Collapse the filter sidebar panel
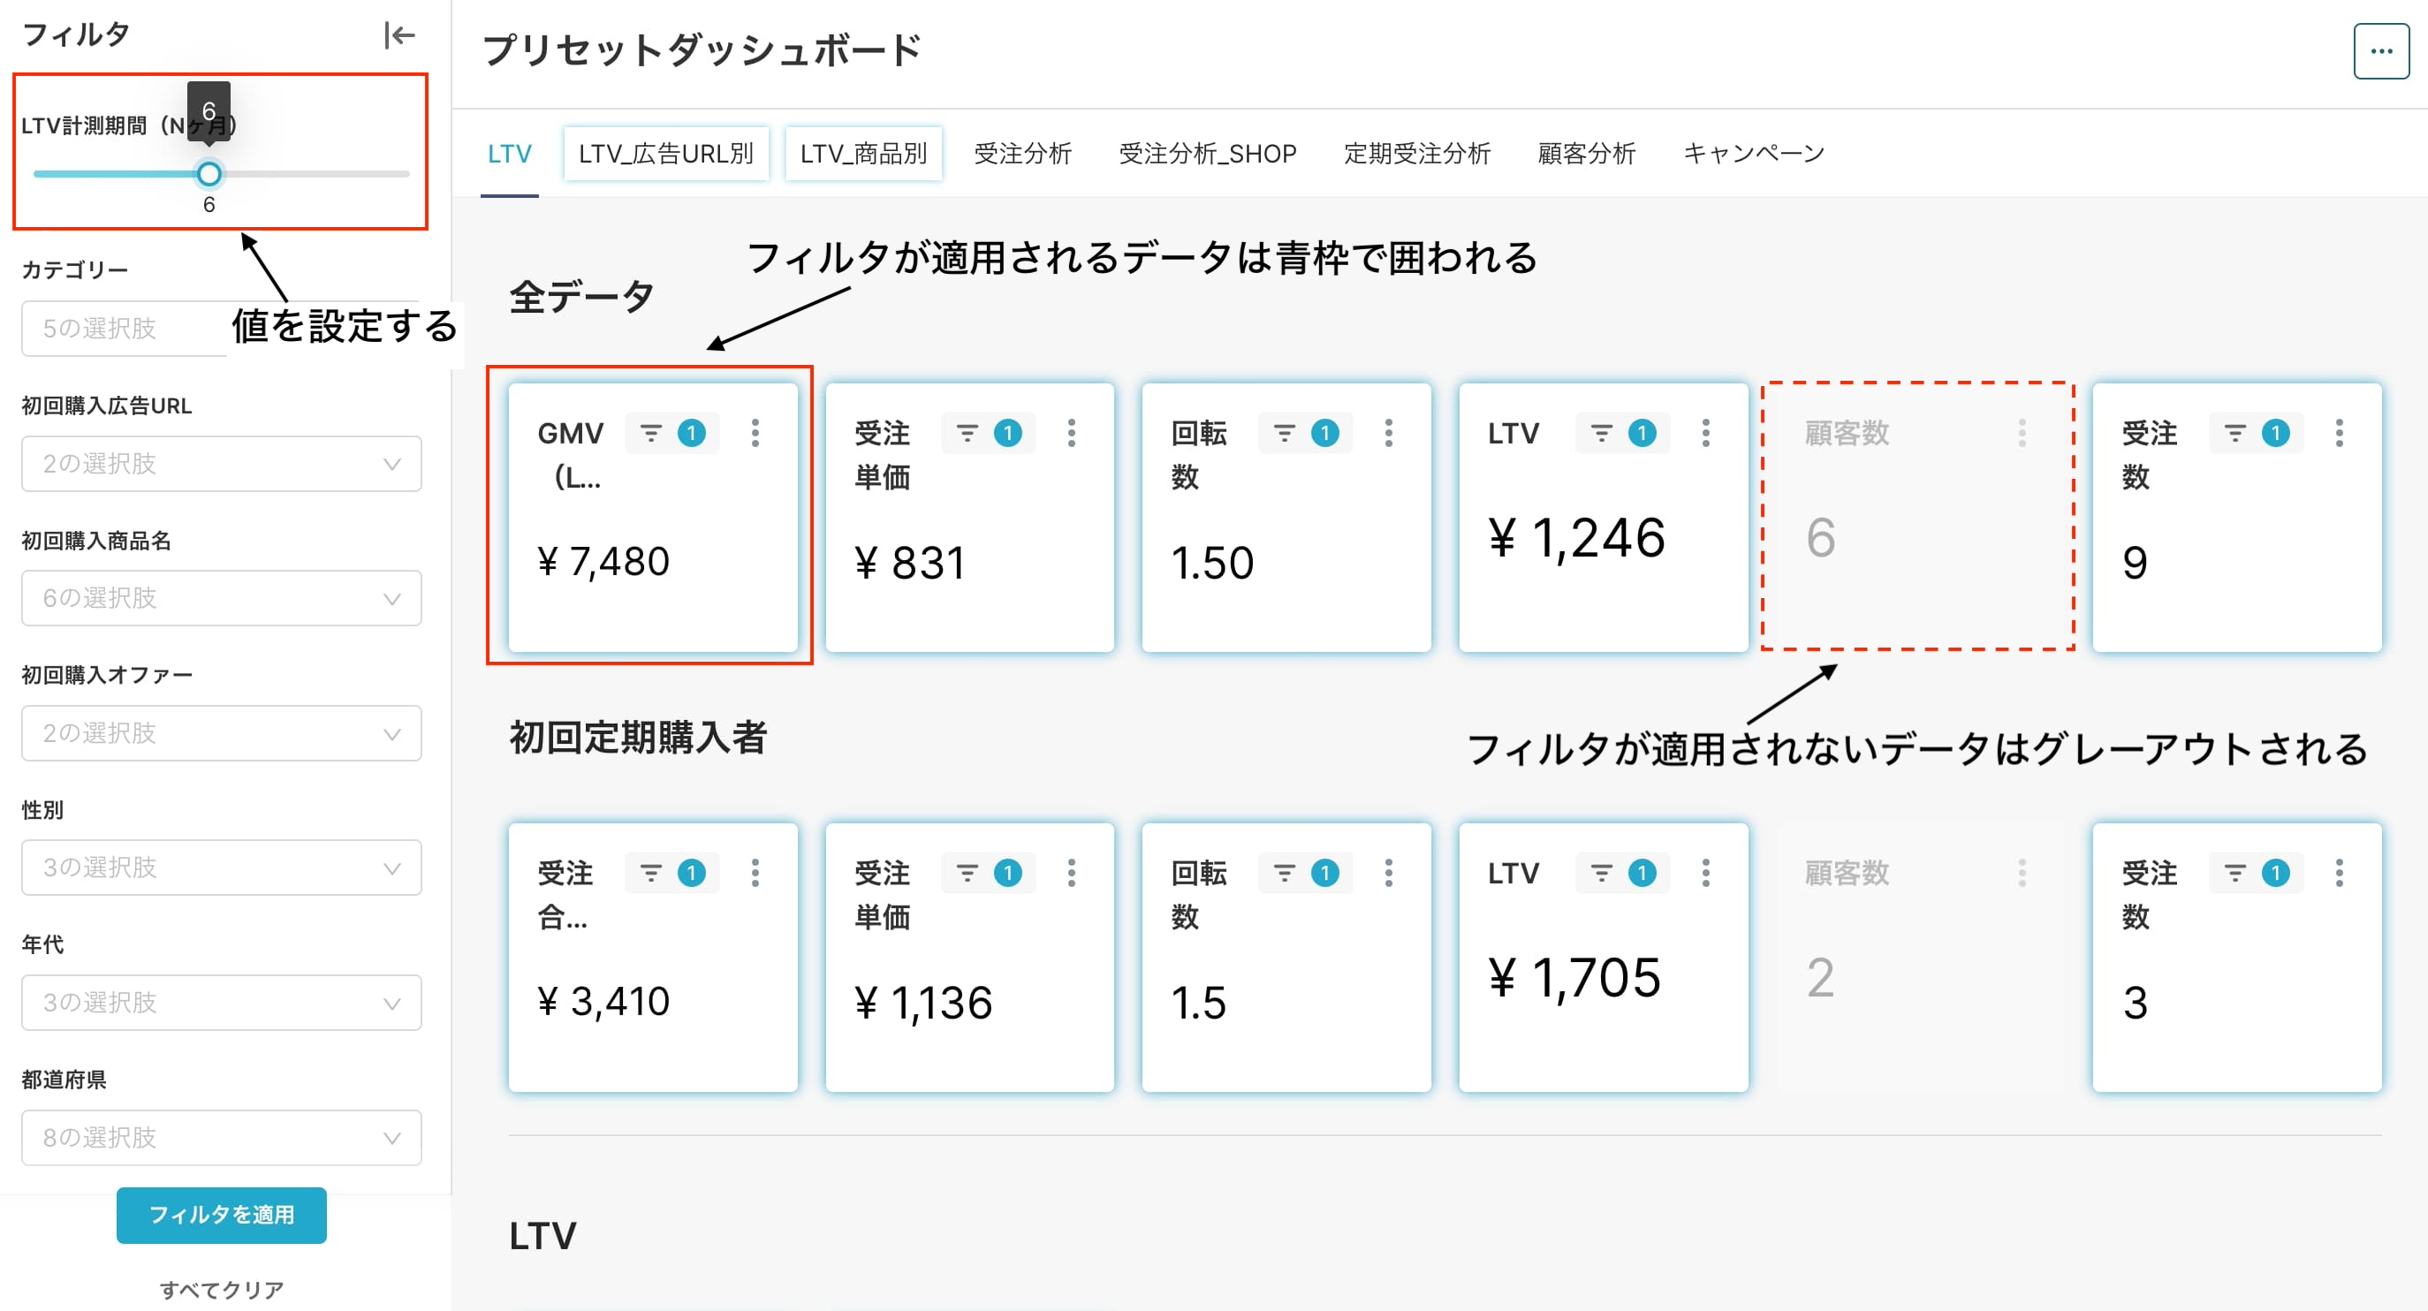Screen dimensions: 2428x1311 398,34
